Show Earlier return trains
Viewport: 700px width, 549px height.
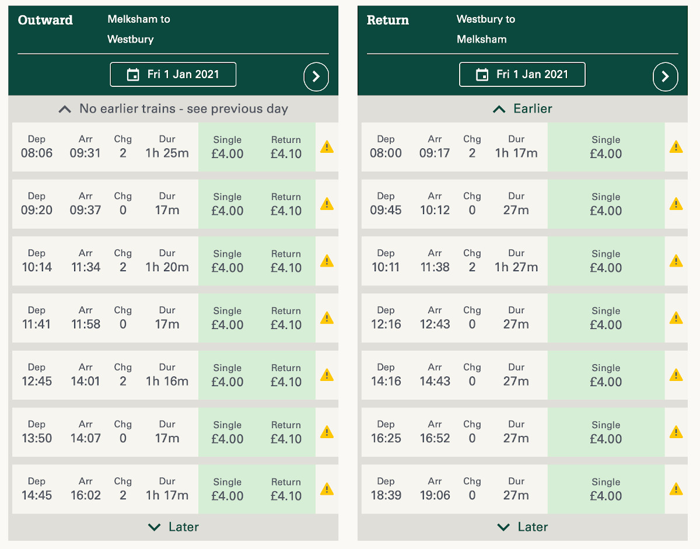pyautogui.click(x=522, y=109)
